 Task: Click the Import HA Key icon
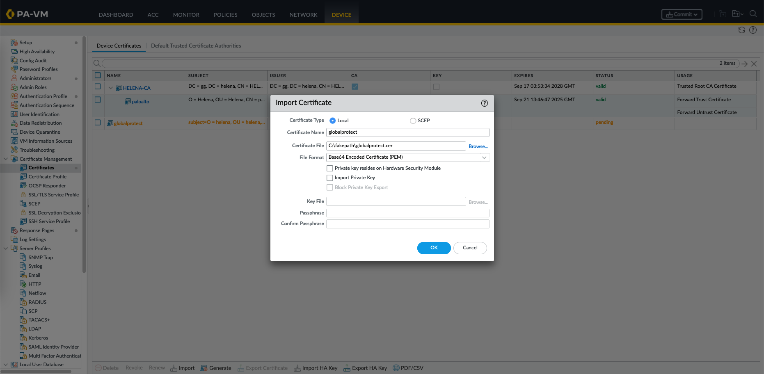pyautogui.click(x=297, y=368)
